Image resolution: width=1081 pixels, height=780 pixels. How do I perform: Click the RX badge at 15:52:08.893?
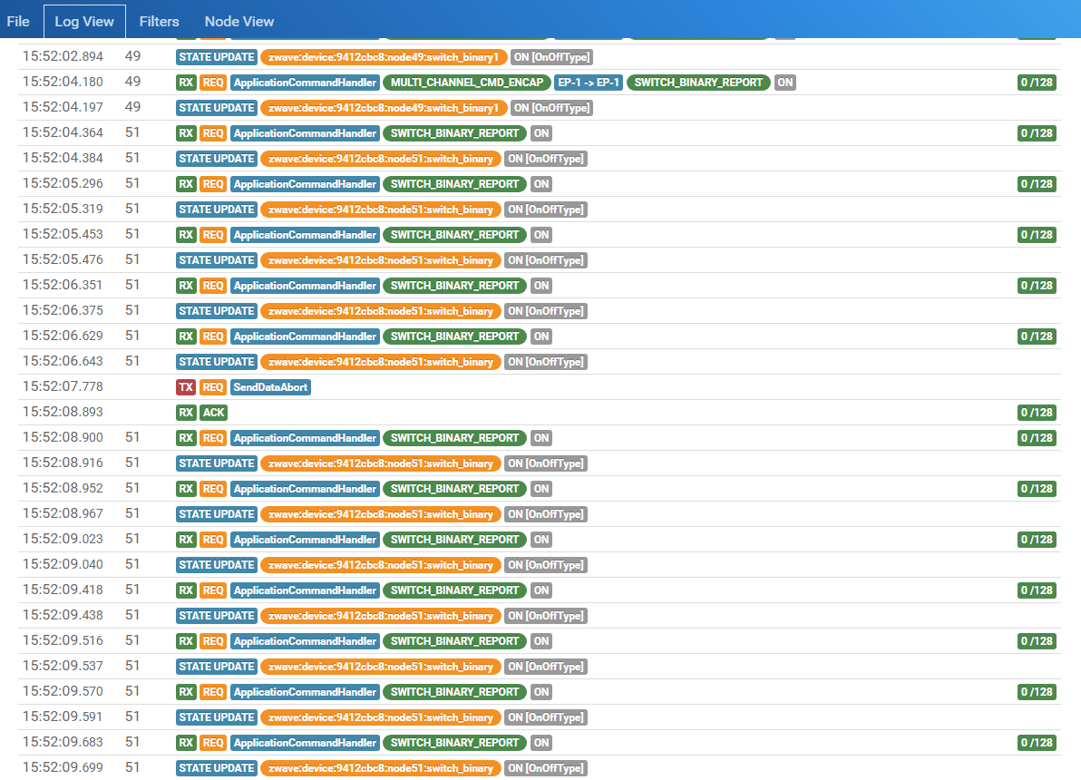[x=186, y=413]
